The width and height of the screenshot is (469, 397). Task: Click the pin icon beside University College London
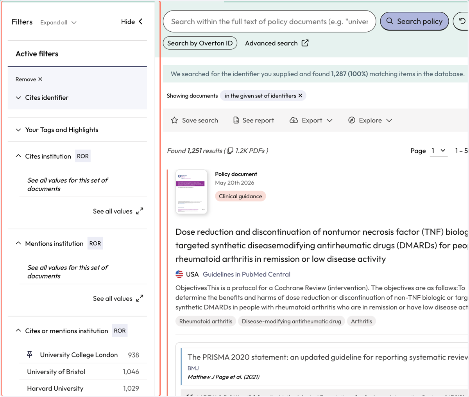(x=30, y=355)
